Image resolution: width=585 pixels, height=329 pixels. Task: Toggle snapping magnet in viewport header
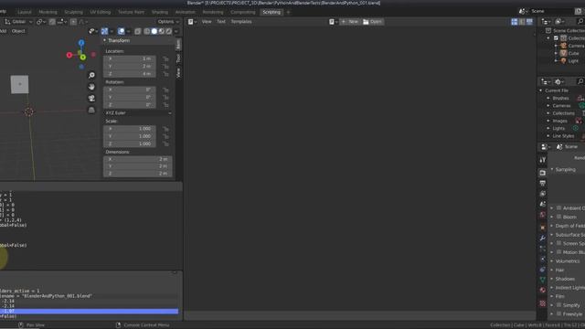(x=52, y=22)
